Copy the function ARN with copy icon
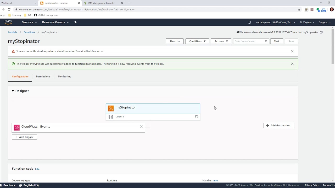 tap(321, 32)
